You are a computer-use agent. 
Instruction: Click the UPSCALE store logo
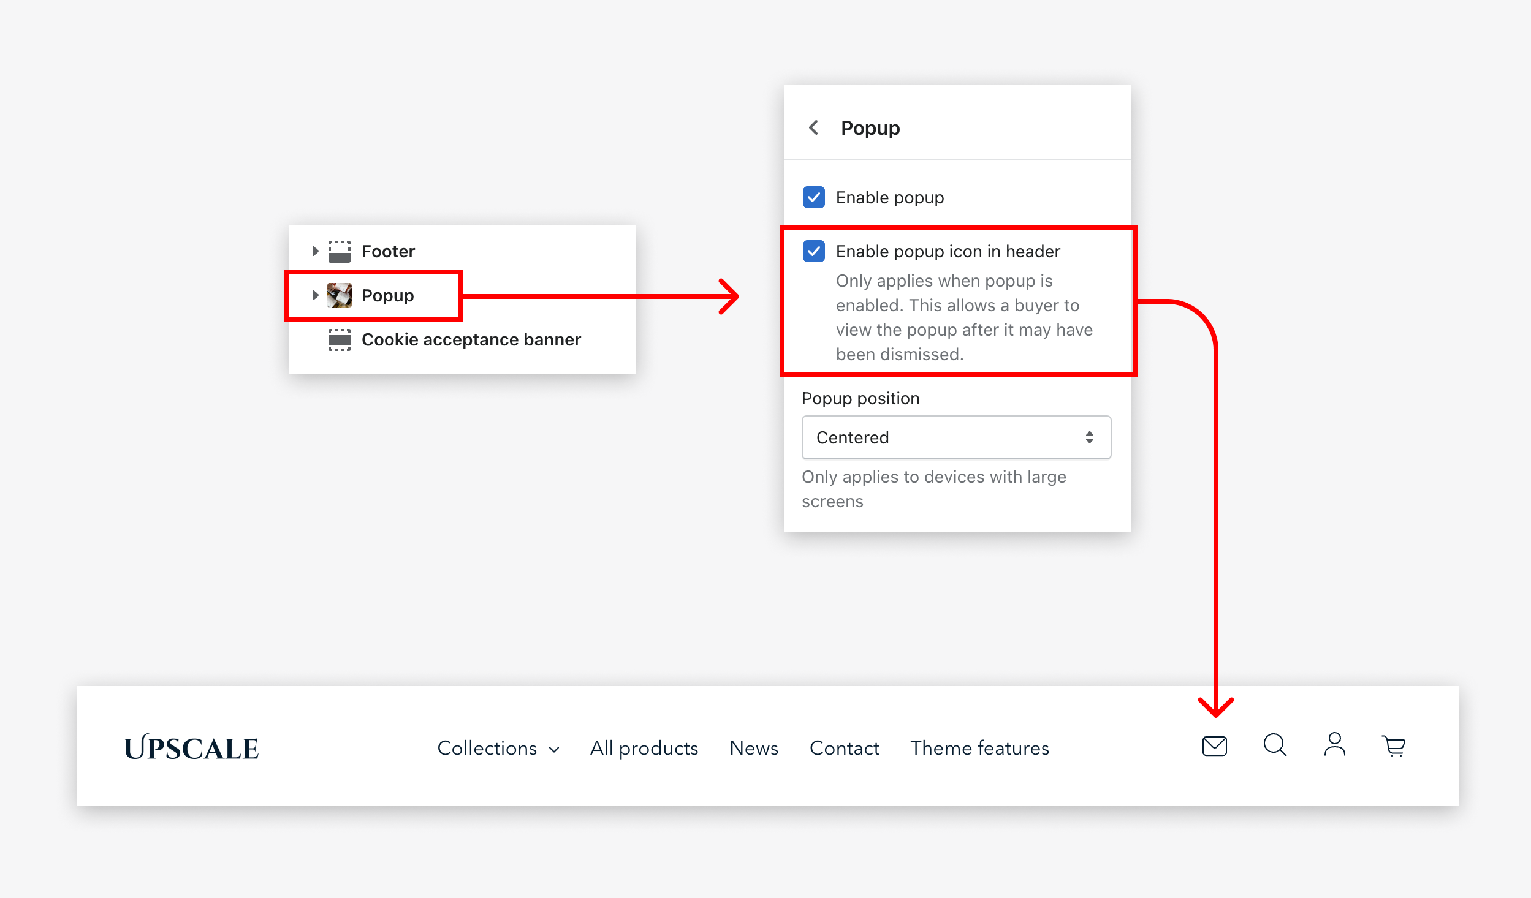(191, 747)
